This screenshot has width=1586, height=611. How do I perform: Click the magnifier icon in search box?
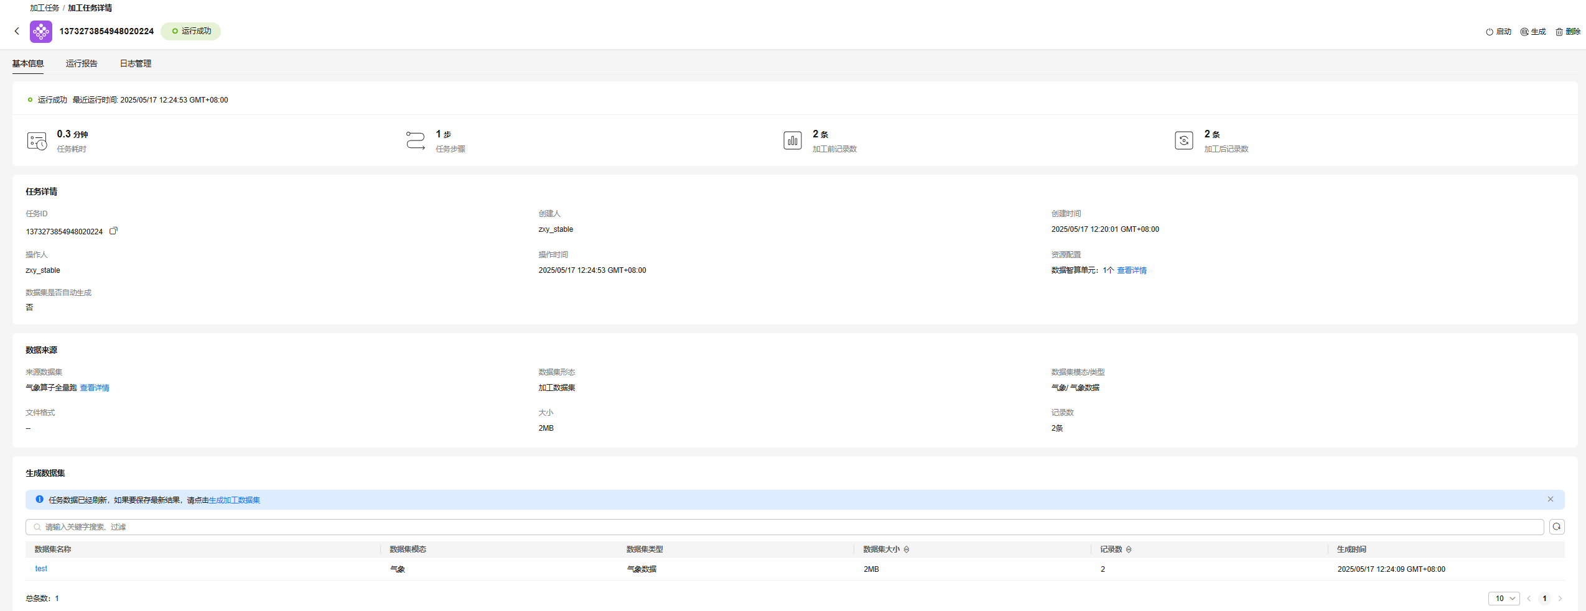[x=37, y=527]
